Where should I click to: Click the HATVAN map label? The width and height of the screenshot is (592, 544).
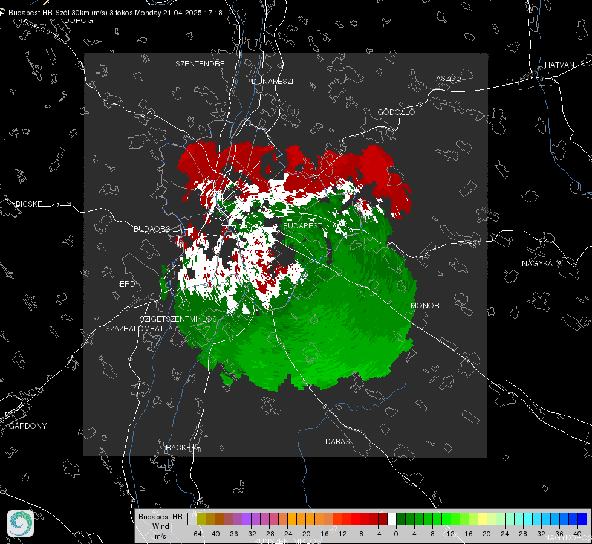(x=559, y=65)
